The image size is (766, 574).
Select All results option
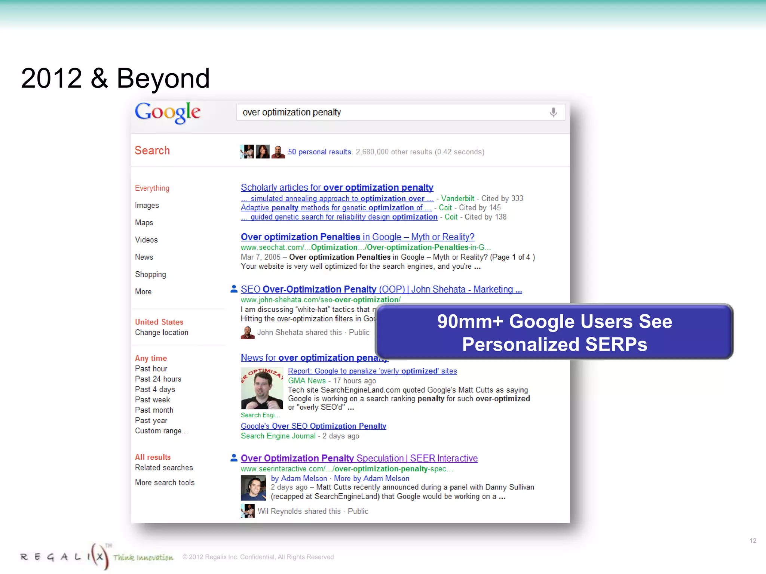153,457
